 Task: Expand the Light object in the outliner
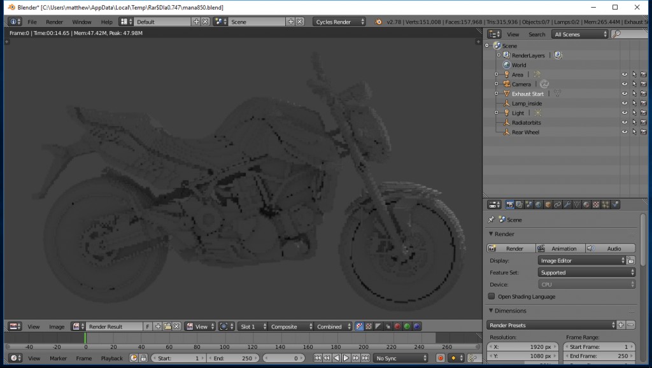pyautogui.click(x=496, y=112)
